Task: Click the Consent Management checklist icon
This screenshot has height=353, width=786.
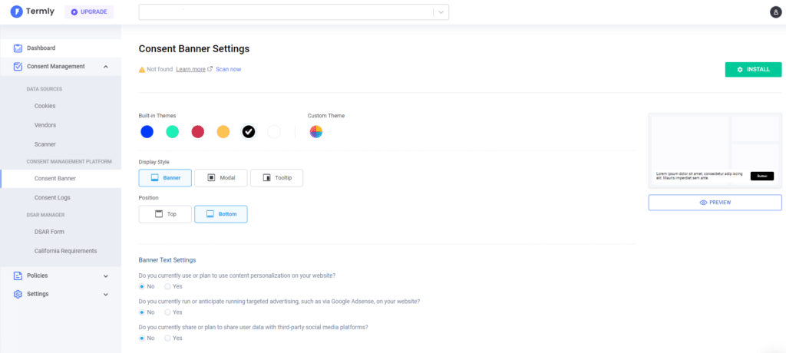Action: (x=18, y=67)
